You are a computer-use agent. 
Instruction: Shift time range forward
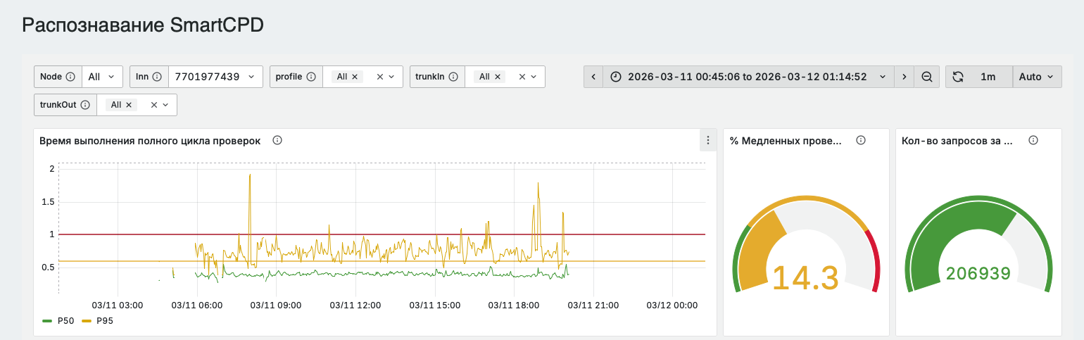pyautogui.click(x=904, y=77)
